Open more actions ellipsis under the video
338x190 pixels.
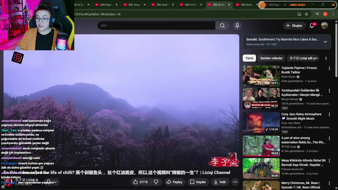[x=235, y=182]
